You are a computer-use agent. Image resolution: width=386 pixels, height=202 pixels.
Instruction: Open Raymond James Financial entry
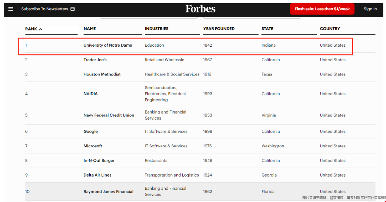point(108,192)
